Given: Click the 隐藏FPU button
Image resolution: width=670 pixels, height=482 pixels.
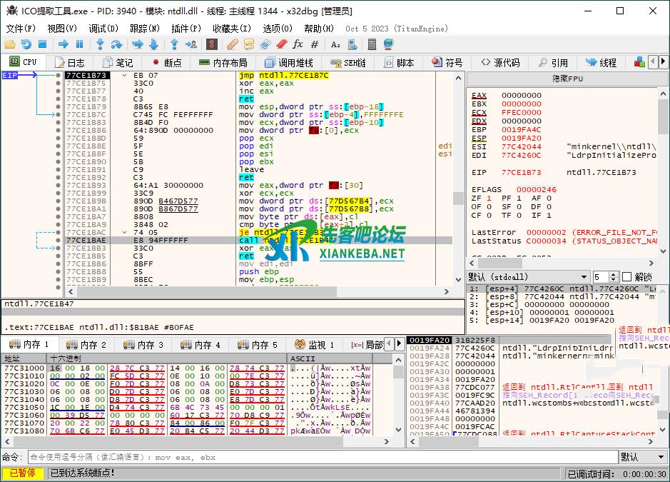Looking at the screenshot, I should (568, 79).
